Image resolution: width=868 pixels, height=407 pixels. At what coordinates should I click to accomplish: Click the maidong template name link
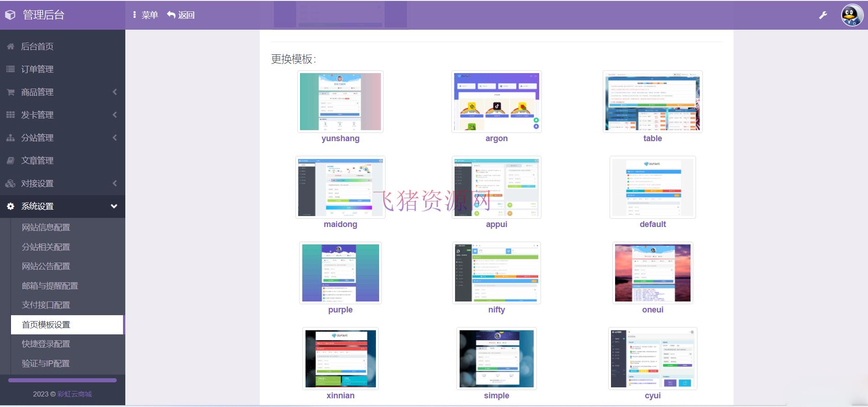click(x=340, y=224)
